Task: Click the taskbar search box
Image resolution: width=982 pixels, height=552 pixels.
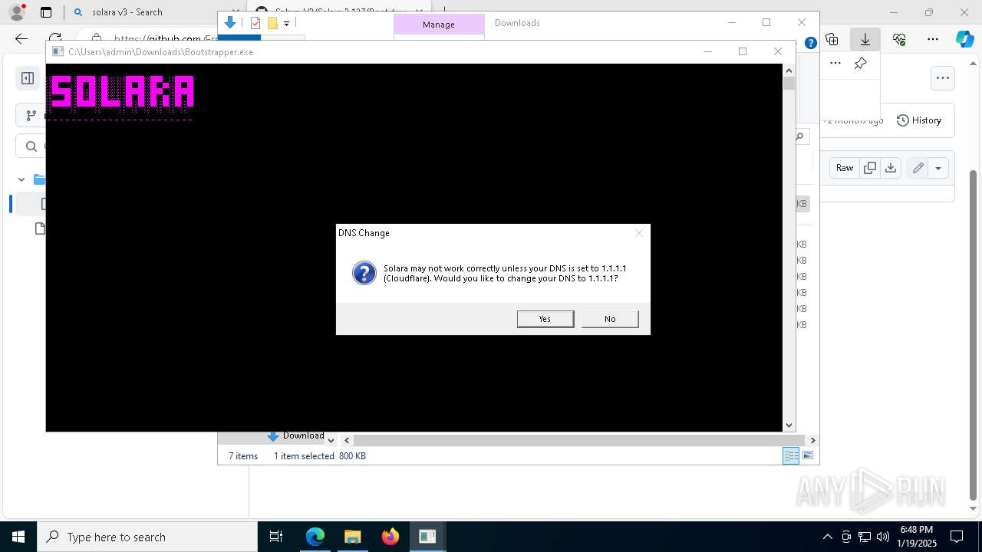Action: tap(147, 537)
